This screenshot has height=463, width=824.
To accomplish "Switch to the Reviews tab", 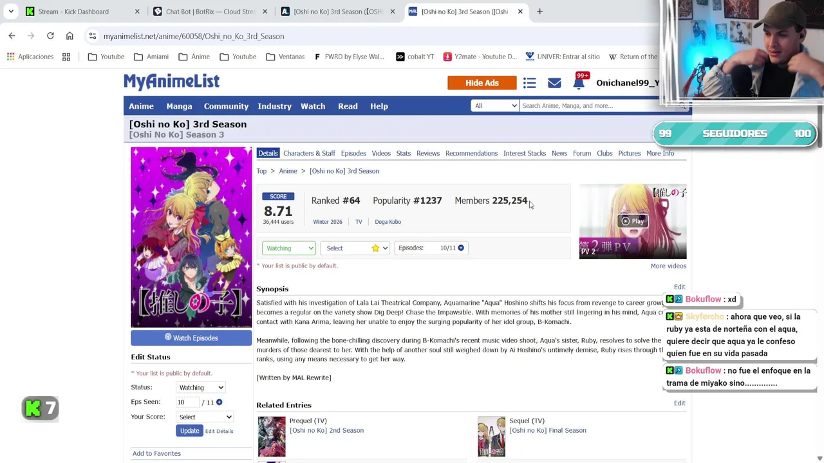I will point(428,153).
